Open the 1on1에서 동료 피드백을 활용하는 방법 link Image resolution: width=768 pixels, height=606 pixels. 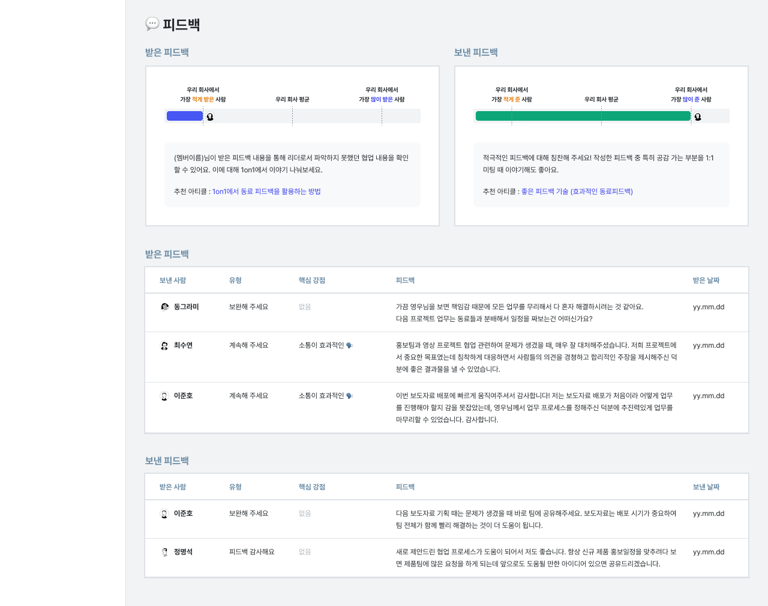(268, 192)
